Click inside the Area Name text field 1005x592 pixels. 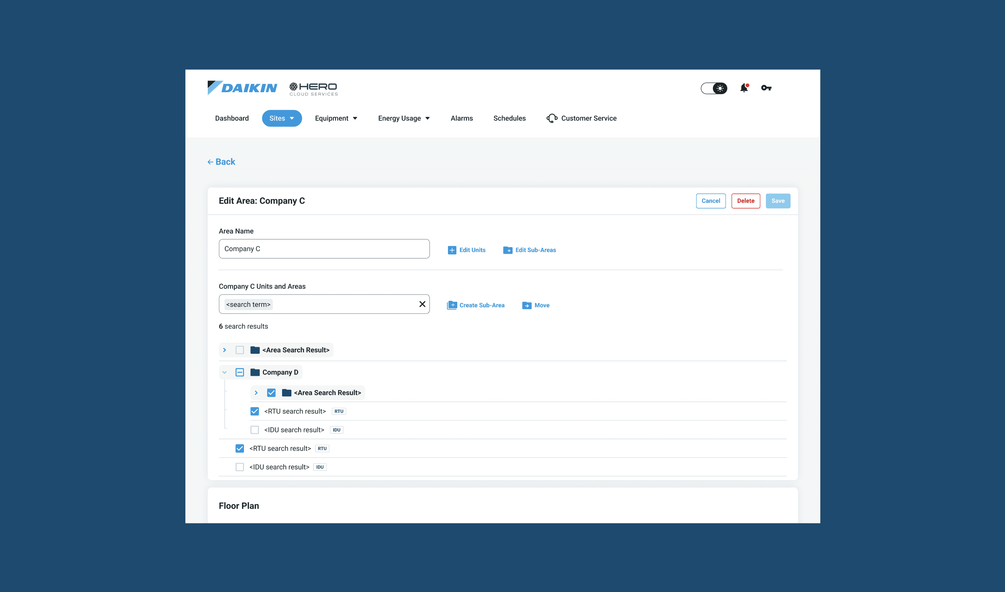324,249
